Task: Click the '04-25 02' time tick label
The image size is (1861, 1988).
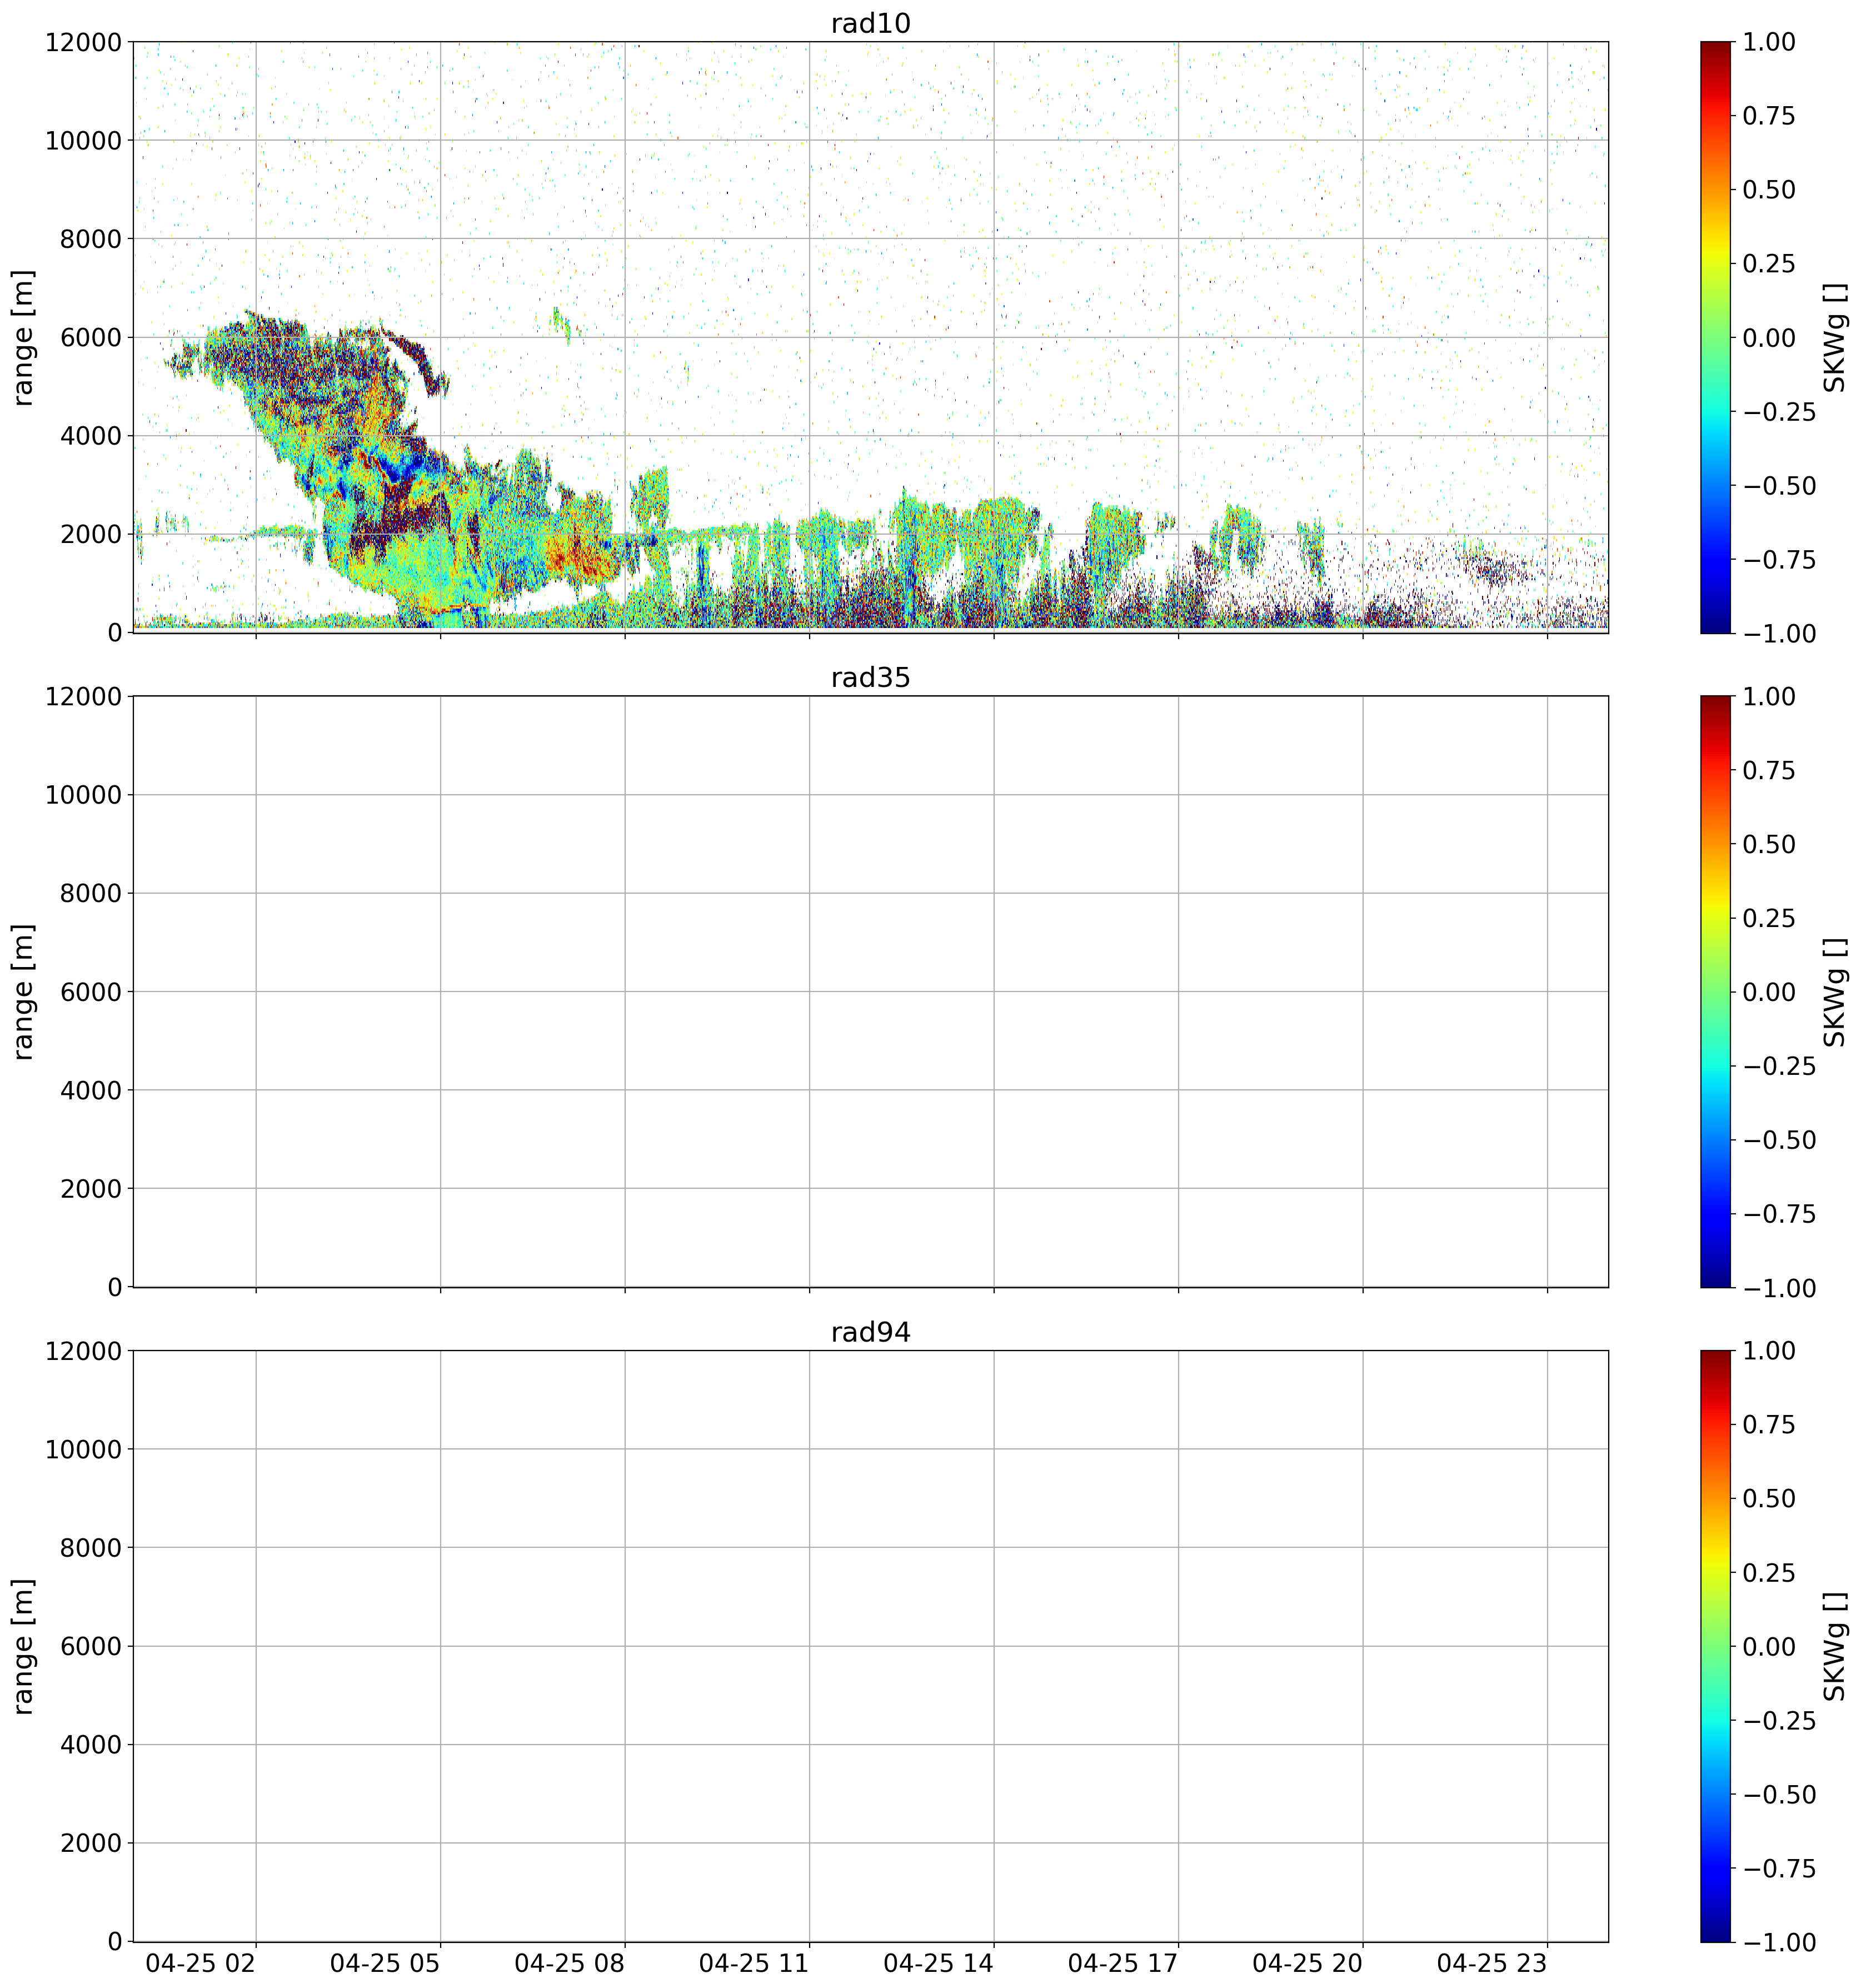Action: (200, 1963)
